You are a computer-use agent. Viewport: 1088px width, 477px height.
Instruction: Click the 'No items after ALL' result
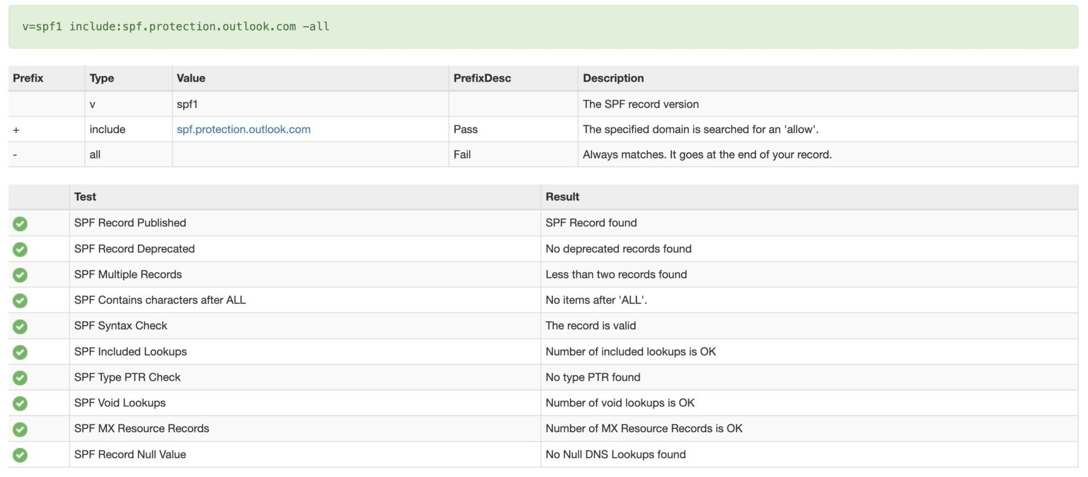coord(596,300)
